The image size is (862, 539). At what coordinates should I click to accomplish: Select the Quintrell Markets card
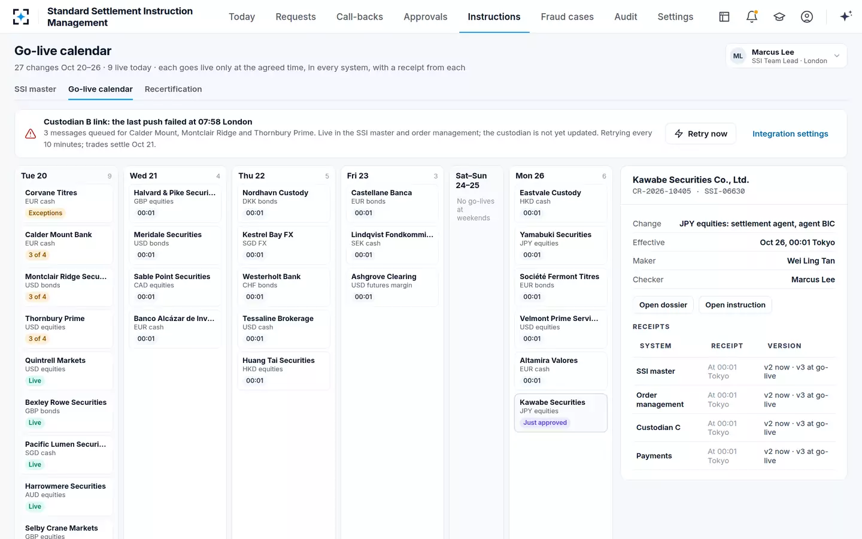[66, 371]
